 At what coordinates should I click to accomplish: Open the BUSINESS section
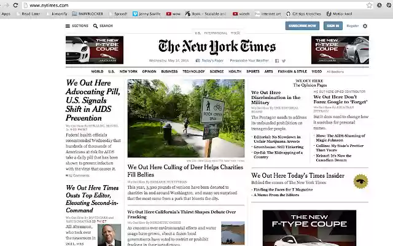[x=169, y=71]
